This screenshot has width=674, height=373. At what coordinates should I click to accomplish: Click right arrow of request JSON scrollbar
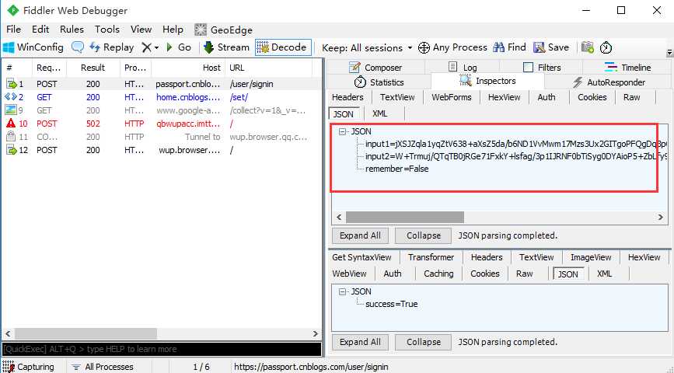click(x=661, y=217)
